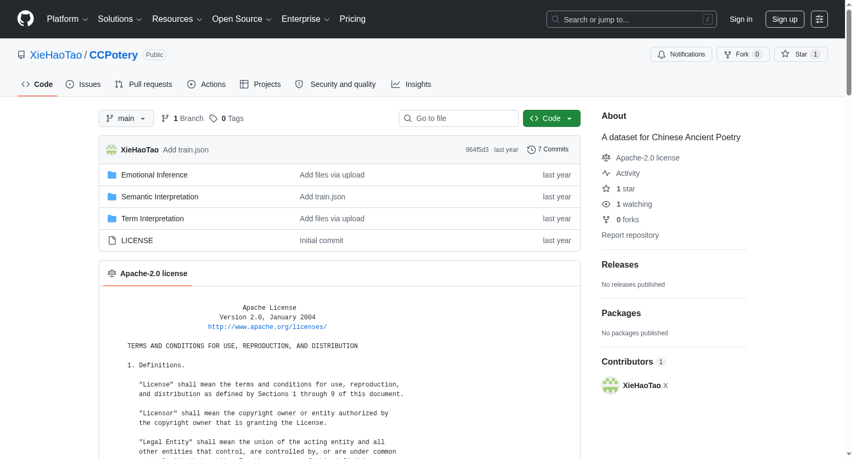Viewport: 853px width, 459px height.
Task: Focus the Search or jump to field
Action: [x=632, y=19]
